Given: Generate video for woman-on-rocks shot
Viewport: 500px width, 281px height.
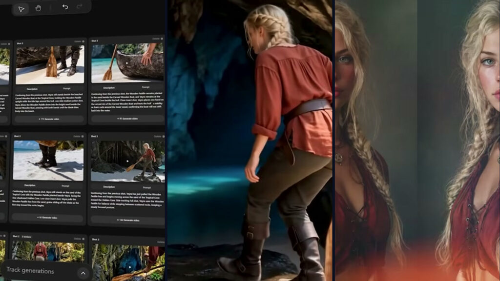Looking at the screenshot, I should click(x=127, y=220).
